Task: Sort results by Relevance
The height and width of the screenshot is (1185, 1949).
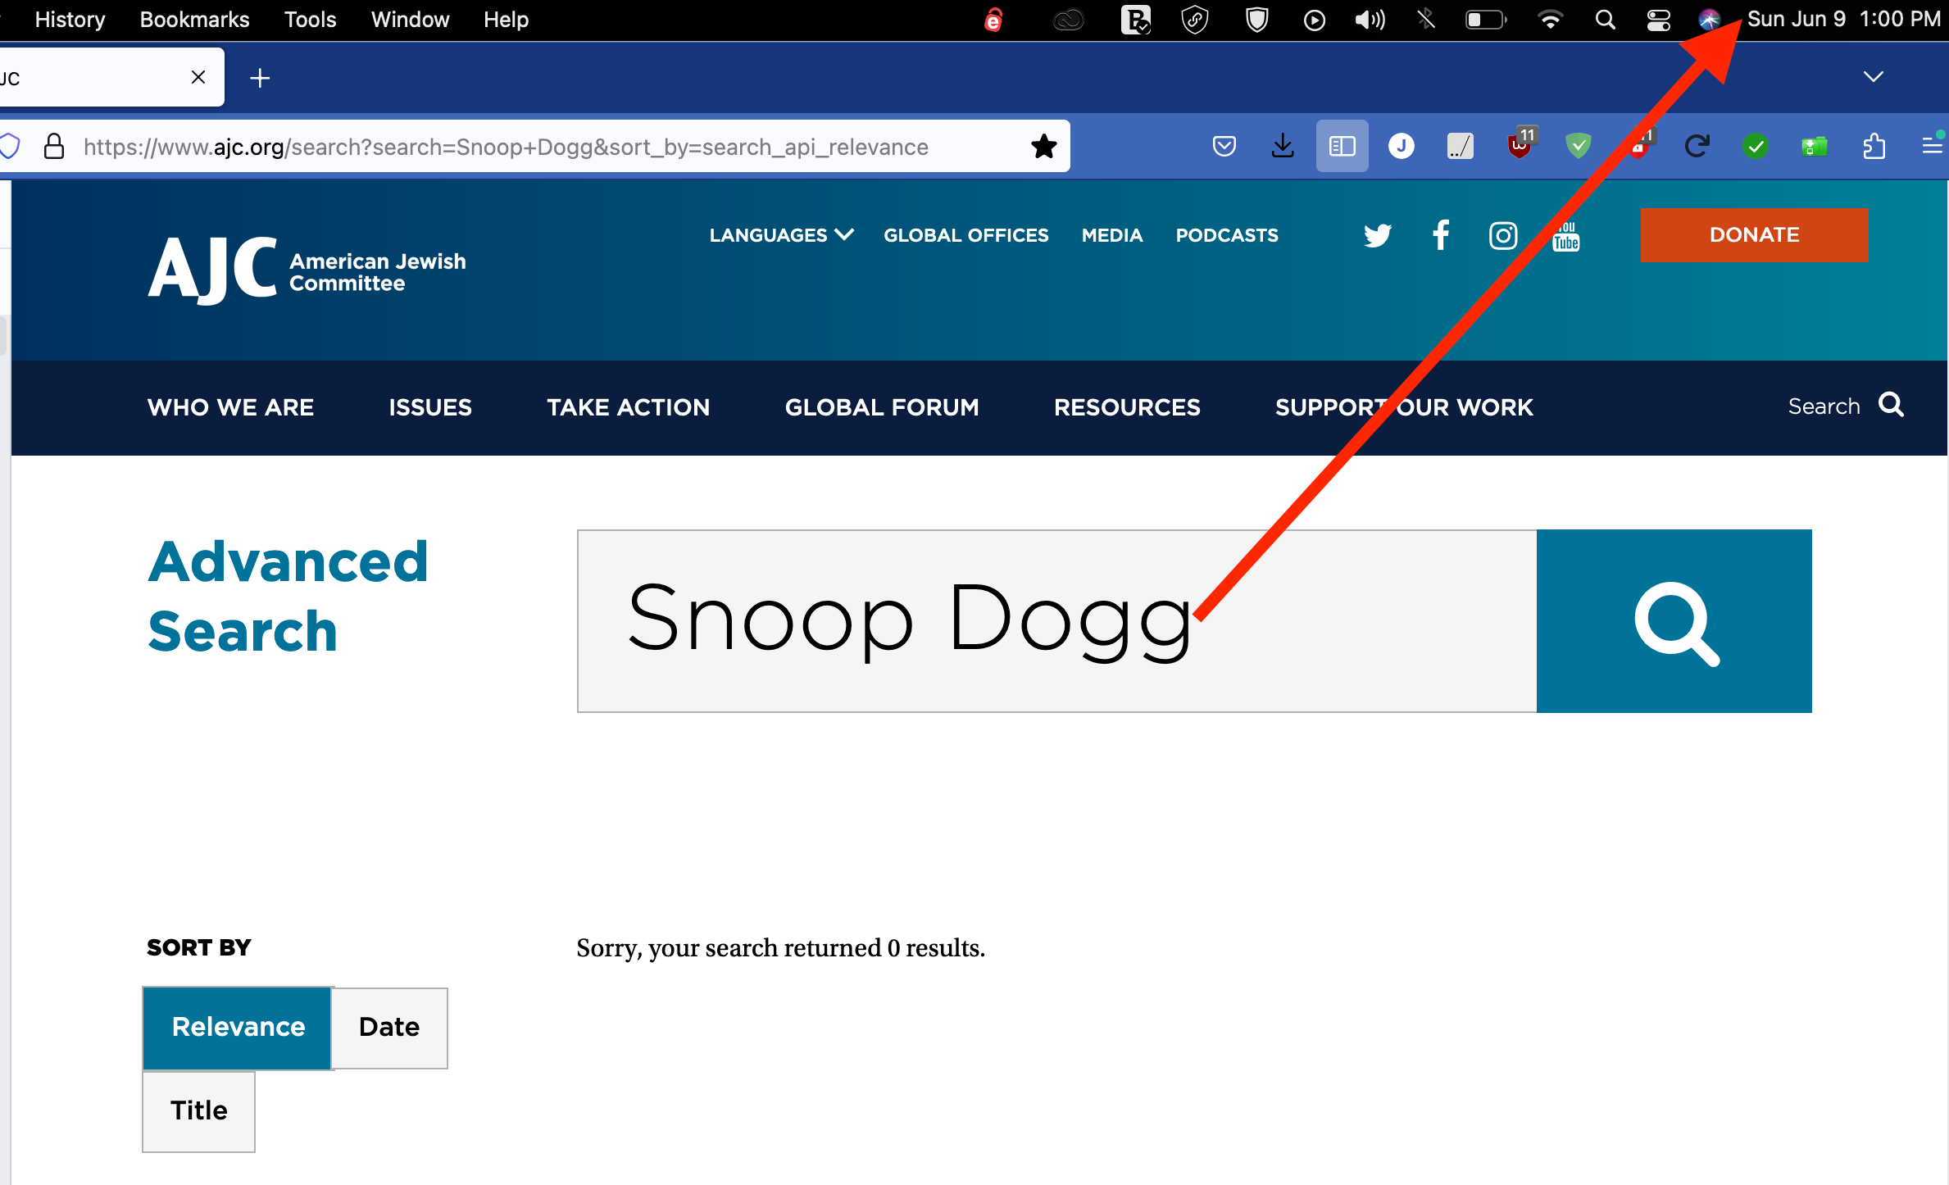Action: (x=238, y=1028)
